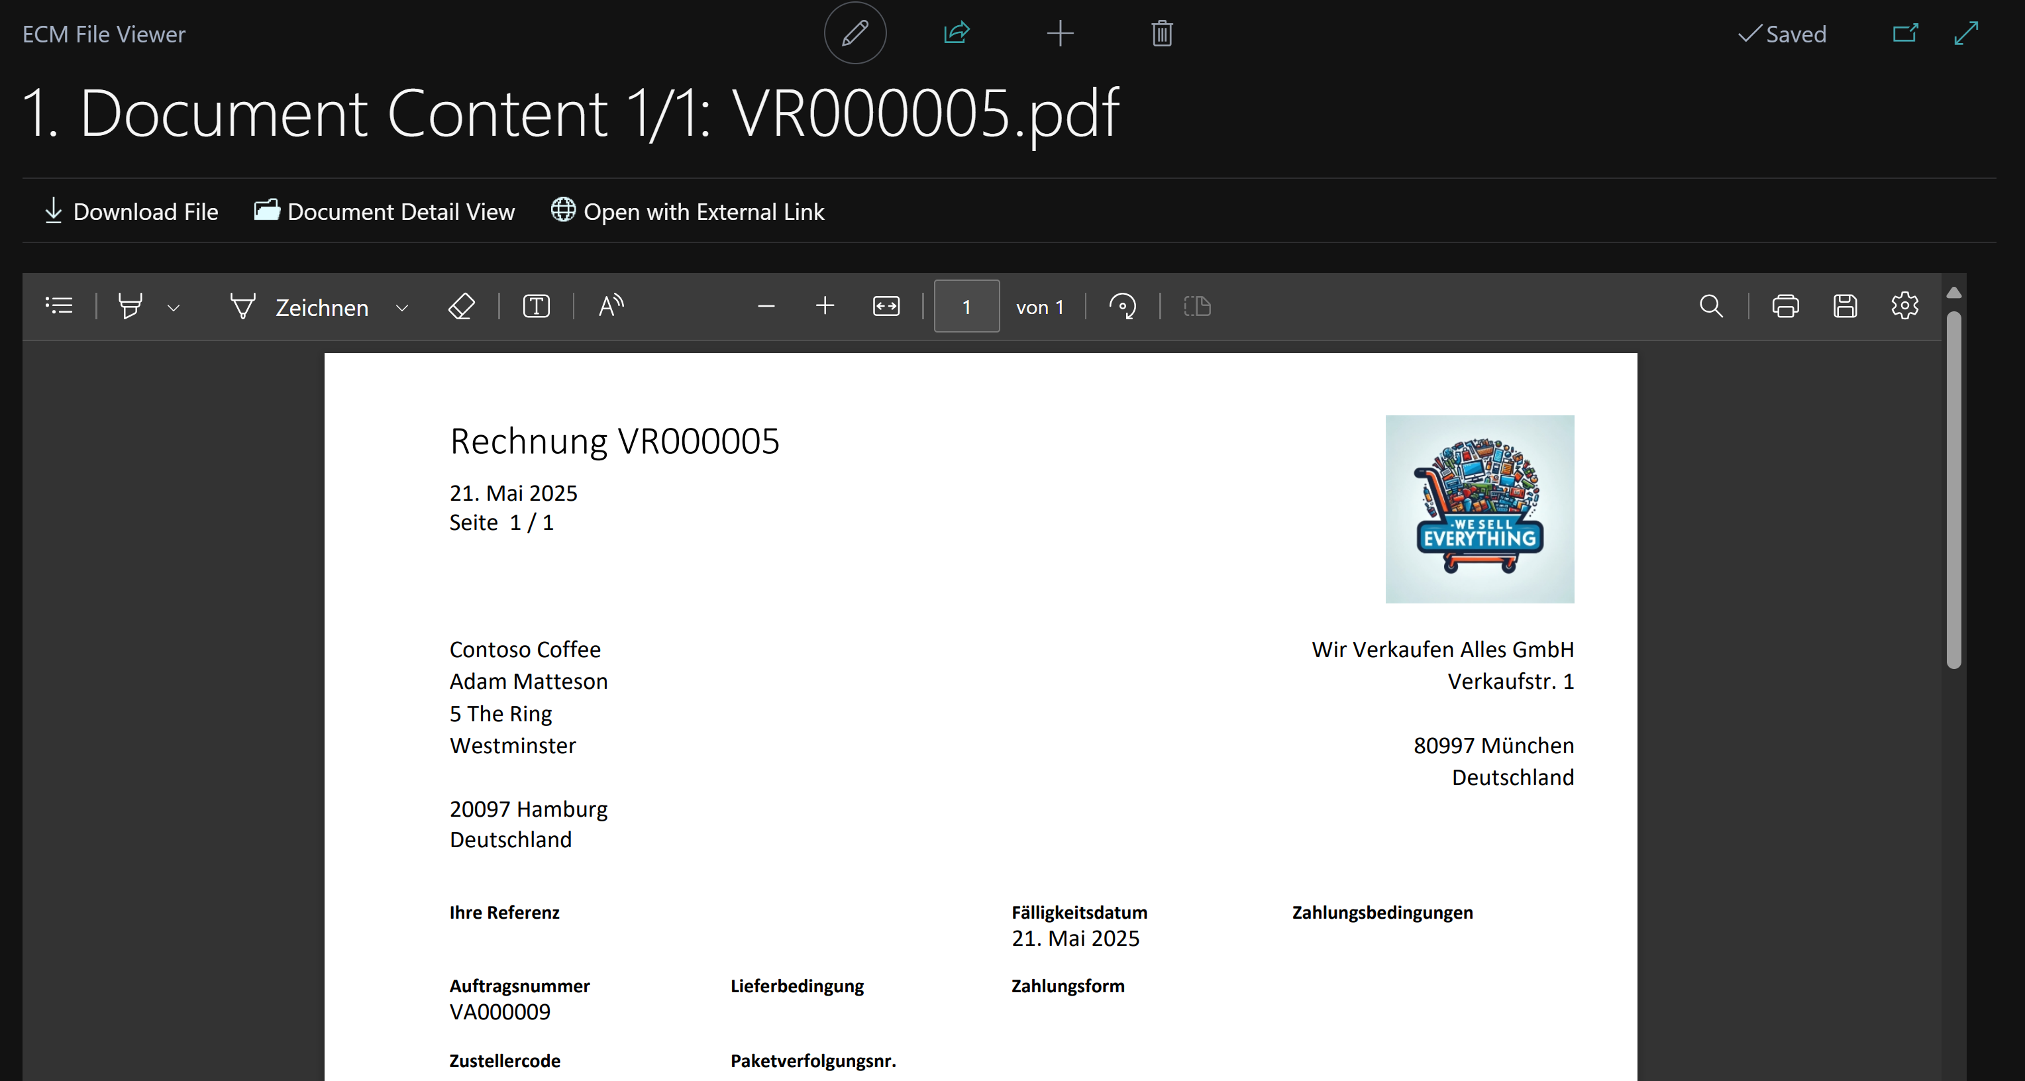Select the eraser tool
The image size is (2025, 1081).
(x=462, y=306)
